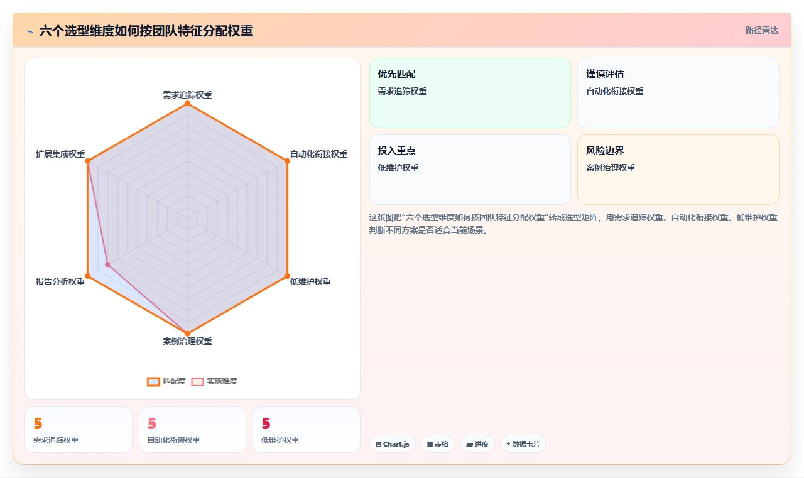804x478 pixels.
Task: Open the 风险边界 card
Action: (678, 170)
